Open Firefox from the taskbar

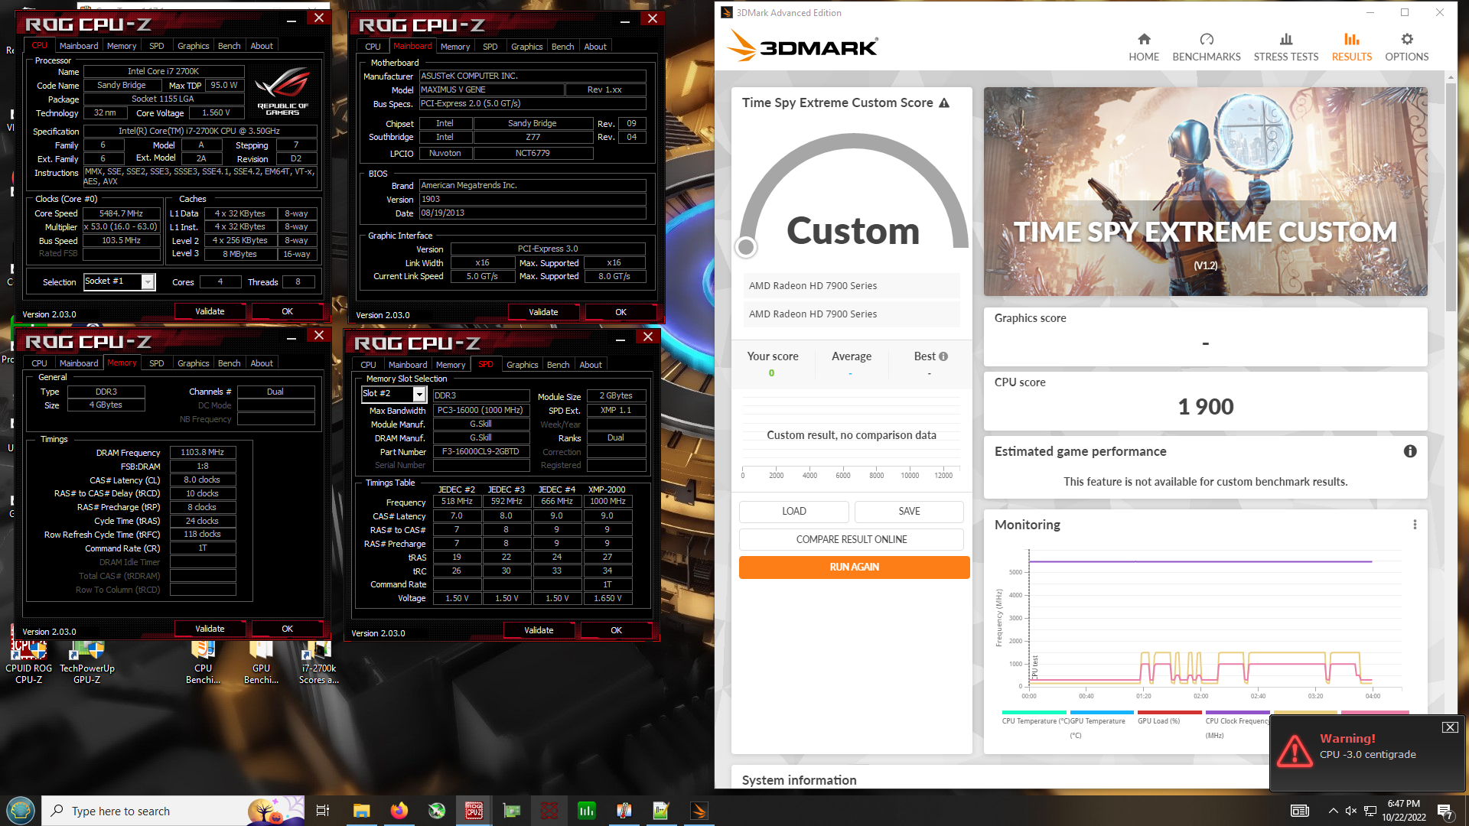coord(399,811)
